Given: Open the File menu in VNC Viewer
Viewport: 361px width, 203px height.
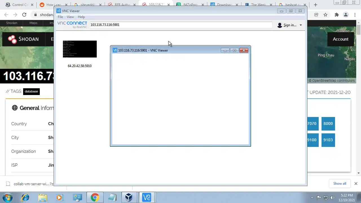Looking at the screenshot, I should (x=60, y=17).
